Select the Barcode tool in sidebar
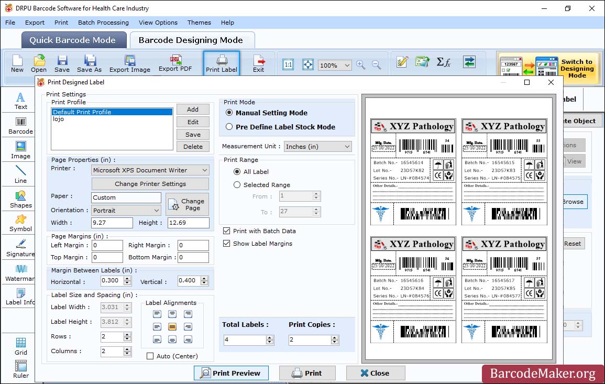 [x=21, y=126]
